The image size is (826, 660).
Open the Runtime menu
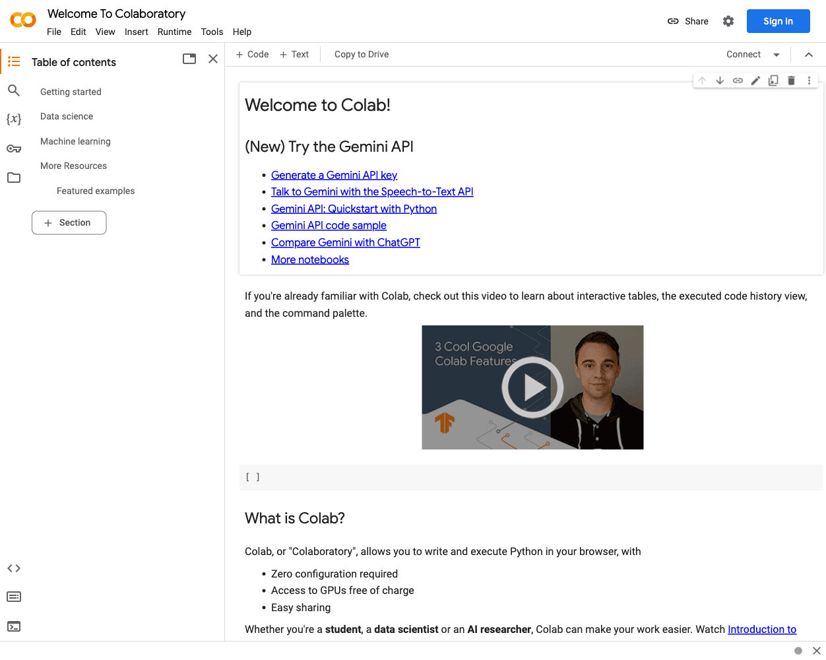(175, 32)
